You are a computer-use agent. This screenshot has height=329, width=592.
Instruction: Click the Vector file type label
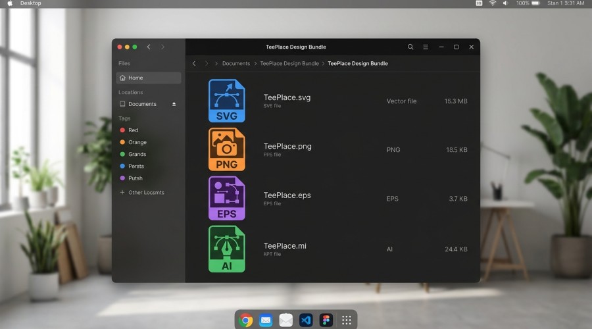coord(401,101)
